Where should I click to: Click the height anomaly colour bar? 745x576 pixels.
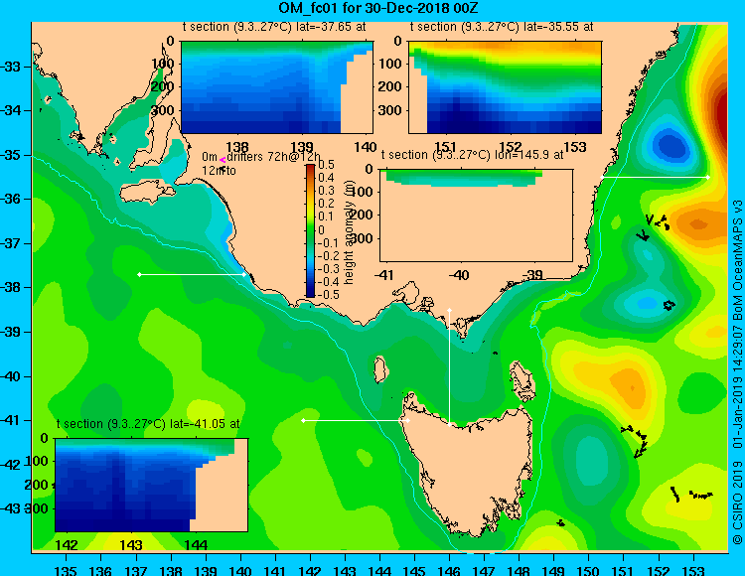point(310,230)
